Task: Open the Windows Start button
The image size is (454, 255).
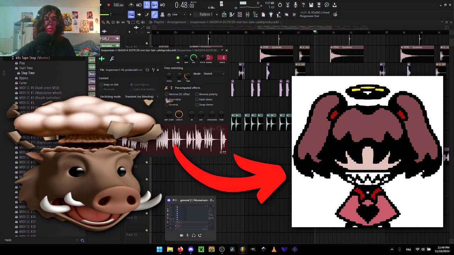Action: (159, 249)
